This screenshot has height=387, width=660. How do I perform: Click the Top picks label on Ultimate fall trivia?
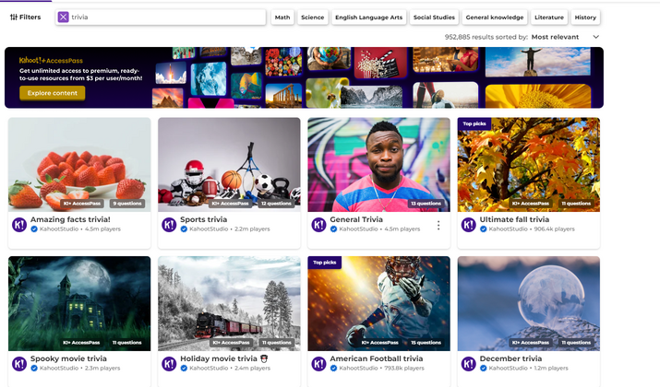tap(474, 123)
